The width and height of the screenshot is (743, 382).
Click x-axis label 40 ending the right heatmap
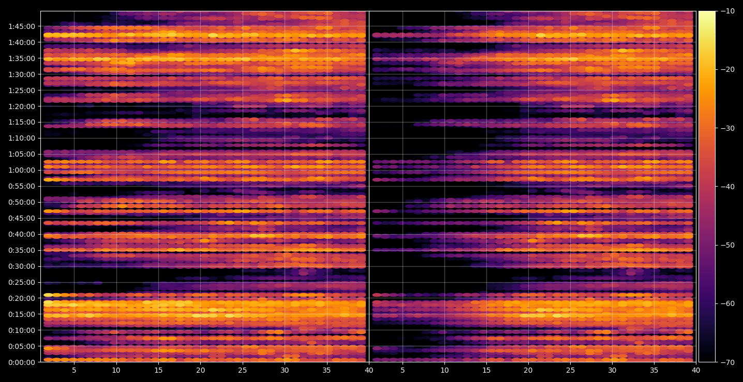pyautogui.click(x=696, y=370)
